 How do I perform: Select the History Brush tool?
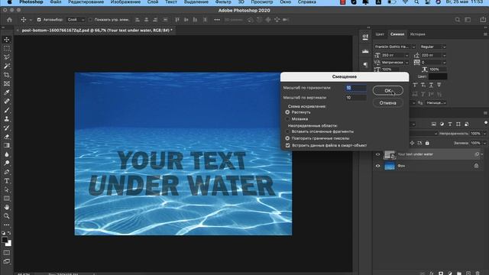[x=7, y=128]
